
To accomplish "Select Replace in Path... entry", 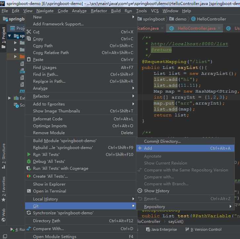I will [80, 81].
